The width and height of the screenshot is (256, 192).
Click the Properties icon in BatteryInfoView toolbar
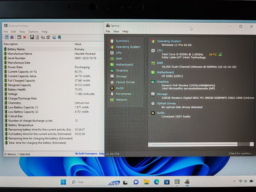(x=48, y=37)
